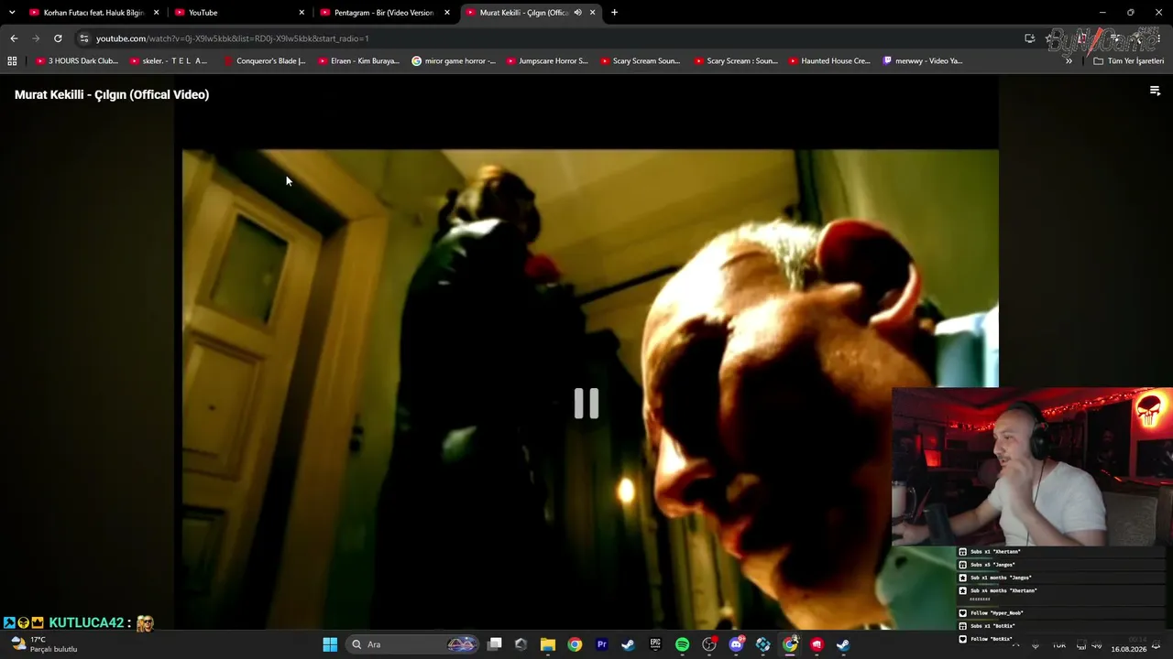Image resolution: width=1173 pixels, height=659 pixels.
Task: Open the merwwy - Video Ya... bookmark
Action: [923, 61]
